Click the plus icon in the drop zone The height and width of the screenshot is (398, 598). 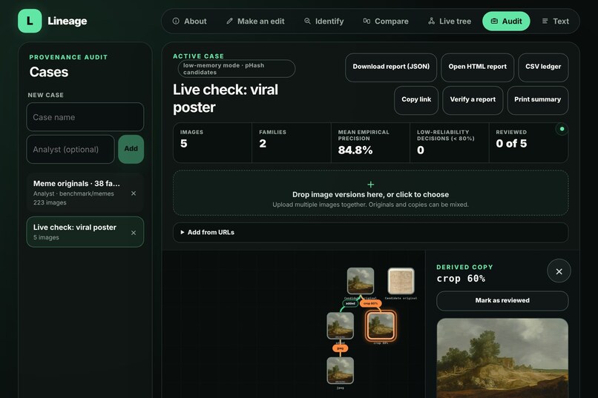tap(371, 185)
